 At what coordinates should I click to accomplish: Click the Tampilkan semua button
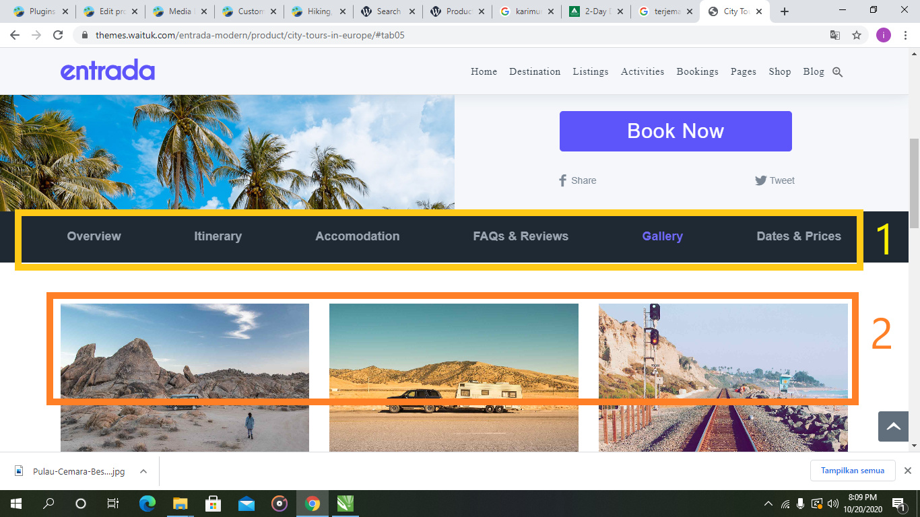[x=853, y=471]
